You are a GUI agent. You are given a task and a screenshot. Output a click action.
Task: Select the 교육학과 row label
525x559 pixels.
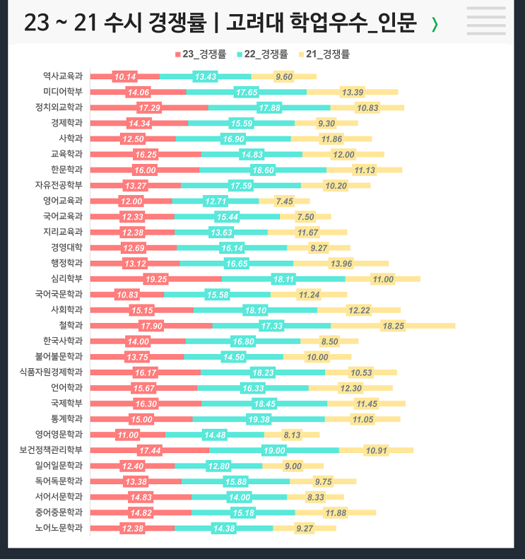(66, 154)
